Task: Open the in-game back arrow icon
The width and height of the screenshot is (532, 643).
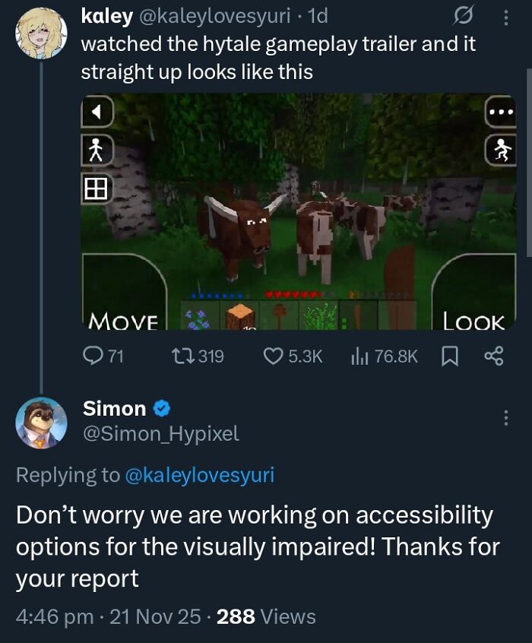Action: tap(96, 111)
